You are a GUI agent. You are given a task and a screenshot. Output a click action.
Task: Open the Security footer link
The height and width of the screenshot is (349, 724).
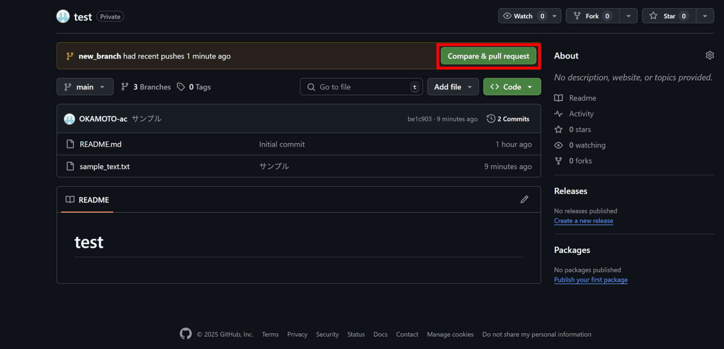pos(327,334)
